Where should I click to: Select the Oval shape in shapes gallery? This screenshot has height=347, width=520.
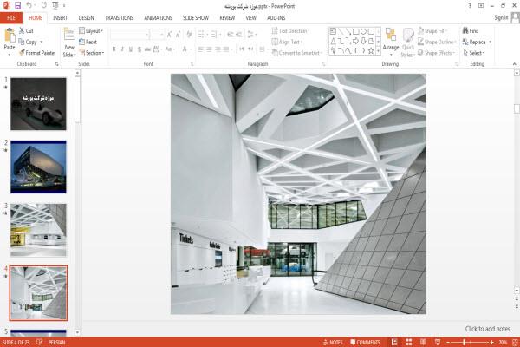[363, 31]
